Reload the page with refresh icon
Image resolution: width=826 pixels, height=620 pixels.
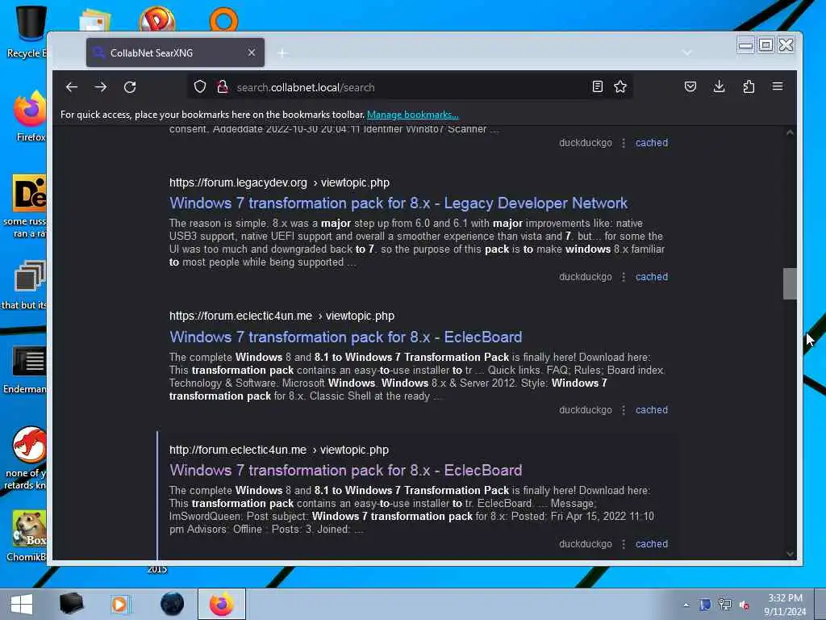pyautogui.click(x=130, y=87)
